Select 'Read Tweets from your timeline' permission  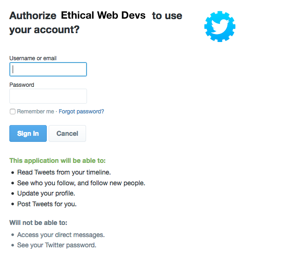click(x=64, y=172)
